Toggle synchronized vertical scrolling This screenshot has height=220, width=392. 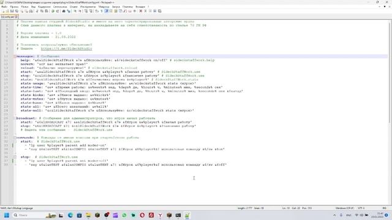click(86, 11)
